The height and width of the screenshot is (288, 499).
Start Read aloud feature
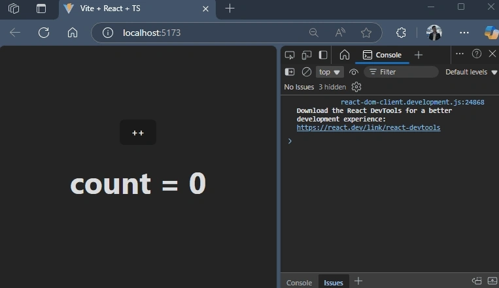pos(340,33)
